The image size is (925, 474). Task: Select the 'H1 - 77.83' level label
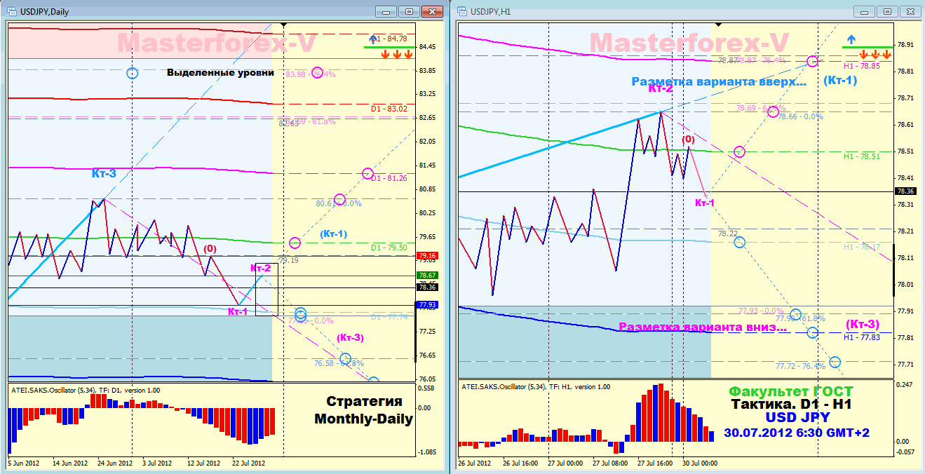coord(862,337)
